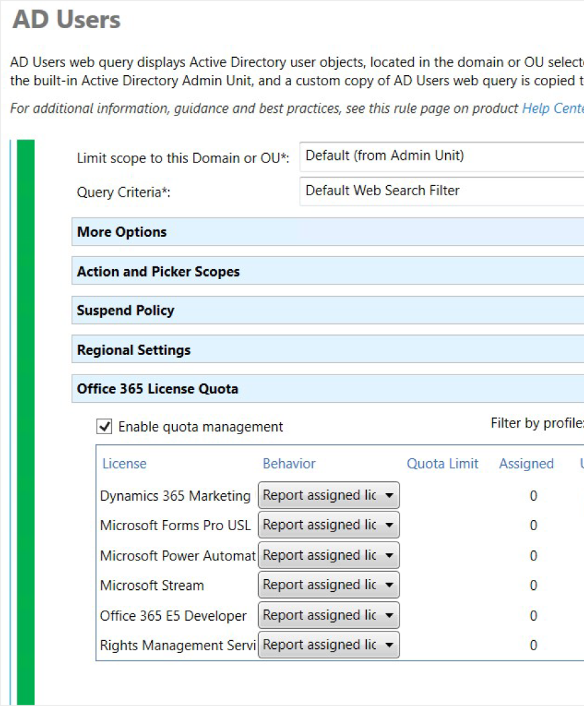The width and height of the screenshot is (584, 706).
Task: Sort by the Assigned column header
Action: click(526, 464)
